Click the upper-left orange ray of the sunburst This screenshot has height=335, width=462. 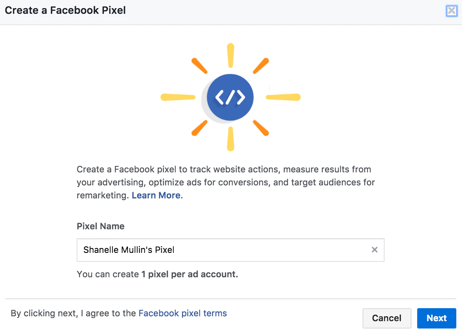200,66
